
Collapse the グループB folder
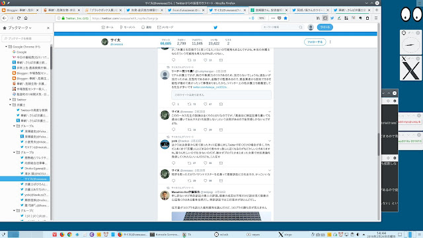tap(15, 153)
